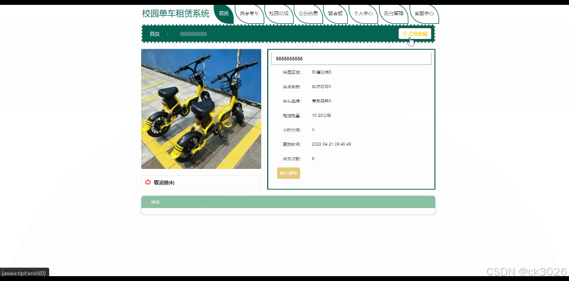Click the yellow electric bike photo
Viewport: 569px width, 281px height.
tap(201, 109)
